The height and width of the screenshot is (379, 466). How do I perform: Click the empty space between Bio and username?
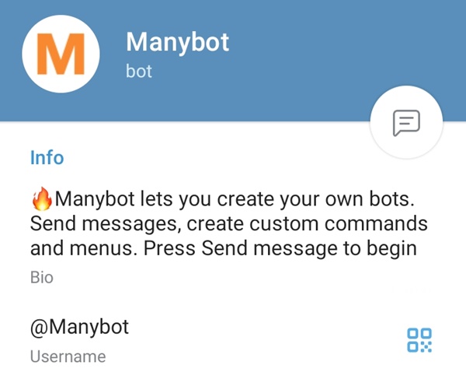click(233, 300)
